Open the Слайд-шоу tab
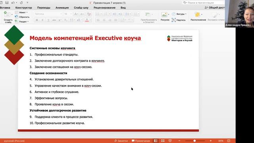This screenshot has width=254, height=143. tap(81, 8)
